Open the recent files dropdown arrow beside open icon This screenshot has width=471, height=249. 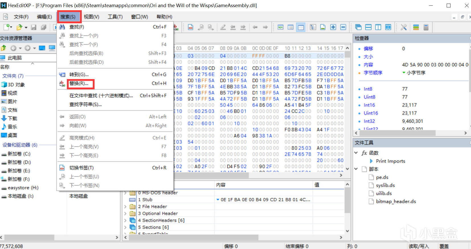click(x=26, y=27)
